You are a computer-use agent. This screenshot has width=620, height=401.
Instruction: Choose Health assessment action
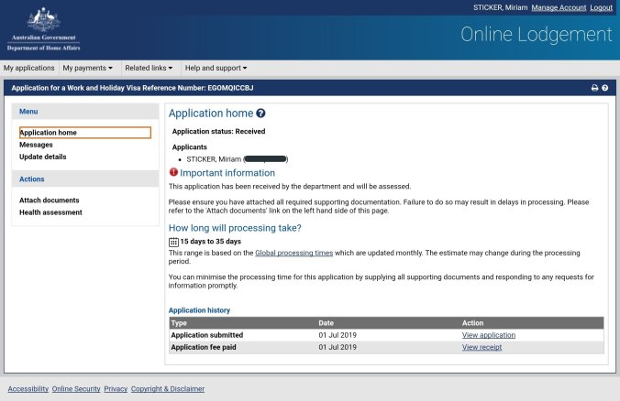click(50, 212)
